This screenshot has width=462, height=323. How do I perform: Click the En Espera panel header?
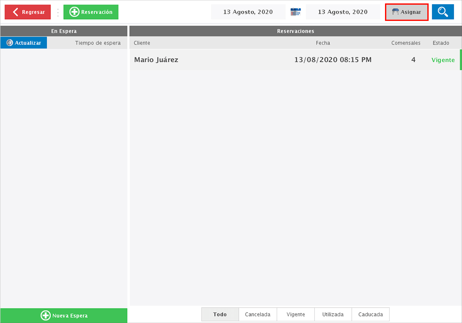pos(64,31)
